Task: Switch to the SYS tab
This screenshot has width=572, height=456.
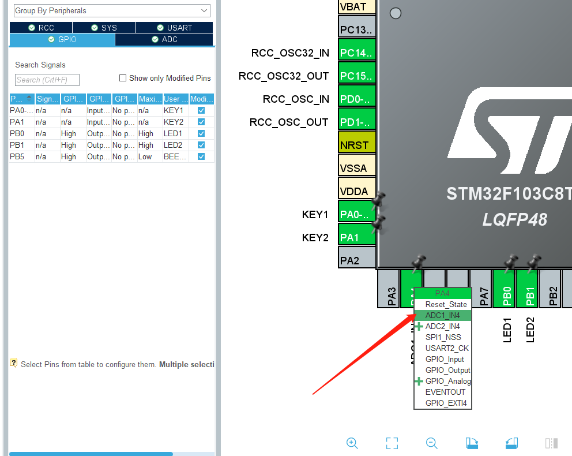Action: pos(104,28)
